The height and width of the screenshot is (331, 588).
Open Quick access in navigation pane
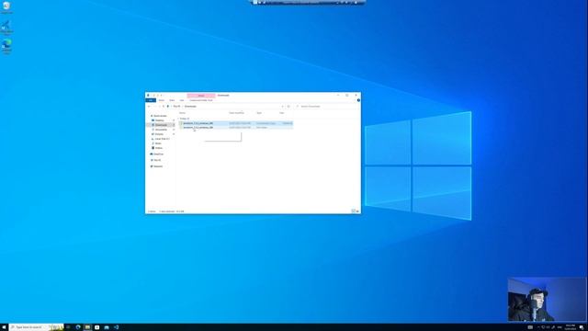coord(160,116)
